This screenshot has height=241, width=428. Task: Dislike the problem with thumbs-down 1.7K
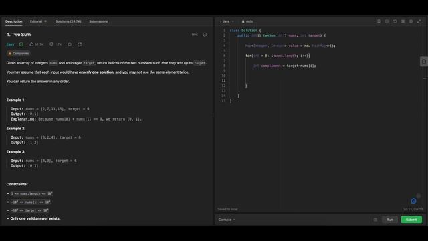56,44
